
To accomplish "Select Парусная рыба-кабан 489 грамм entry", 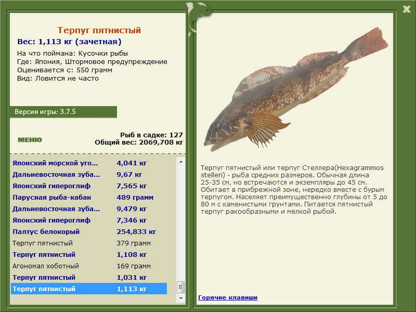I will (88, 197).
